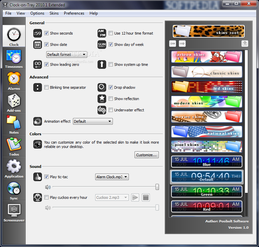Viewport: 259px width, 247px height.
Task: Open the Application gear section
Action: 14,168
